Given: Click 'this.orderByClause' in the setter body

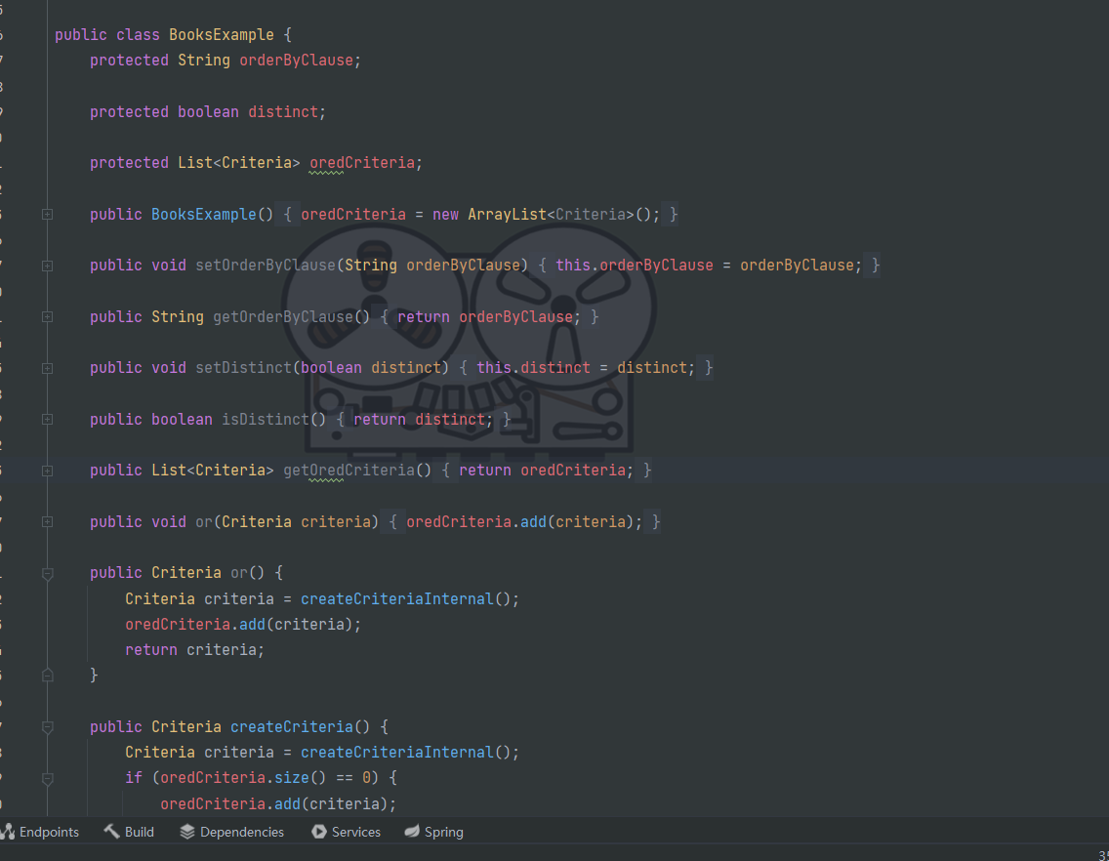Looking at the screenshot, I should tap(635, 266).
